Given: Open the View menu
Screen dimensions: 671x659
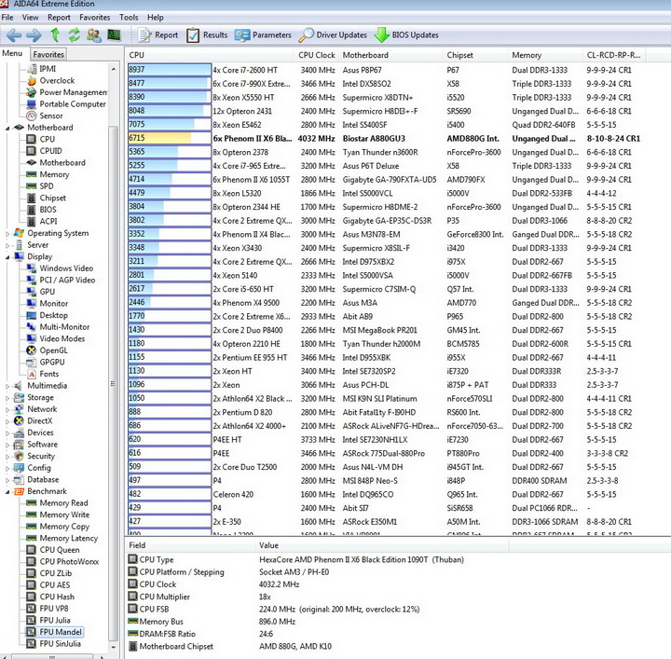Looking at the screenshot, I should point(31,18).
